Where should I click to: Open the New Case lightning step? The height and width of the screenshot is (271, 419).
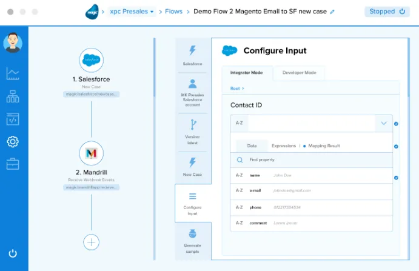pyautogui.click(x=192, y=167)
